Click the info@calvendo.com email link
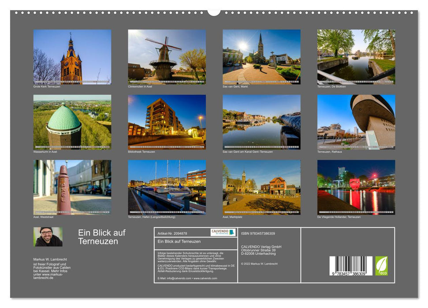 click(178, 279)
